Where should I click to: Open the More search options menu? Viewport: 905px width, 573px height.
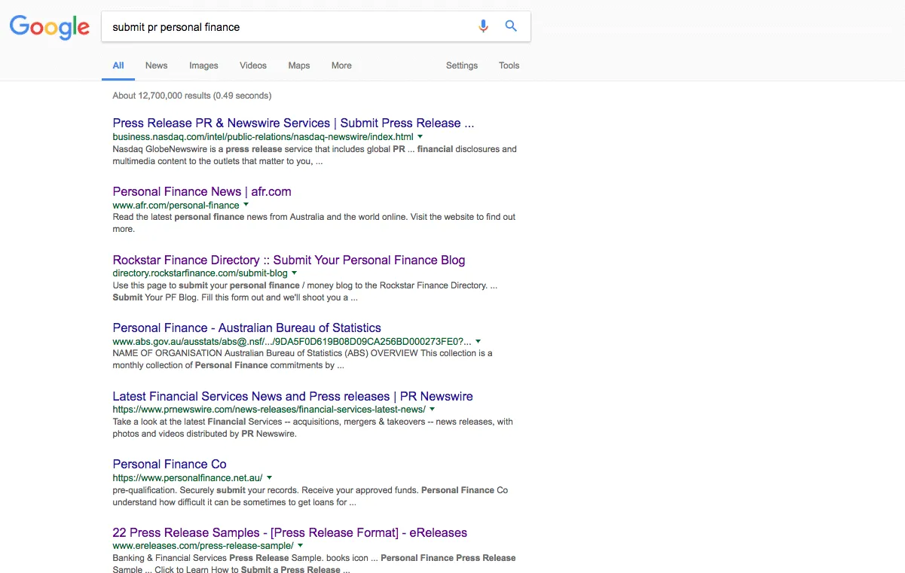point(341,66)
